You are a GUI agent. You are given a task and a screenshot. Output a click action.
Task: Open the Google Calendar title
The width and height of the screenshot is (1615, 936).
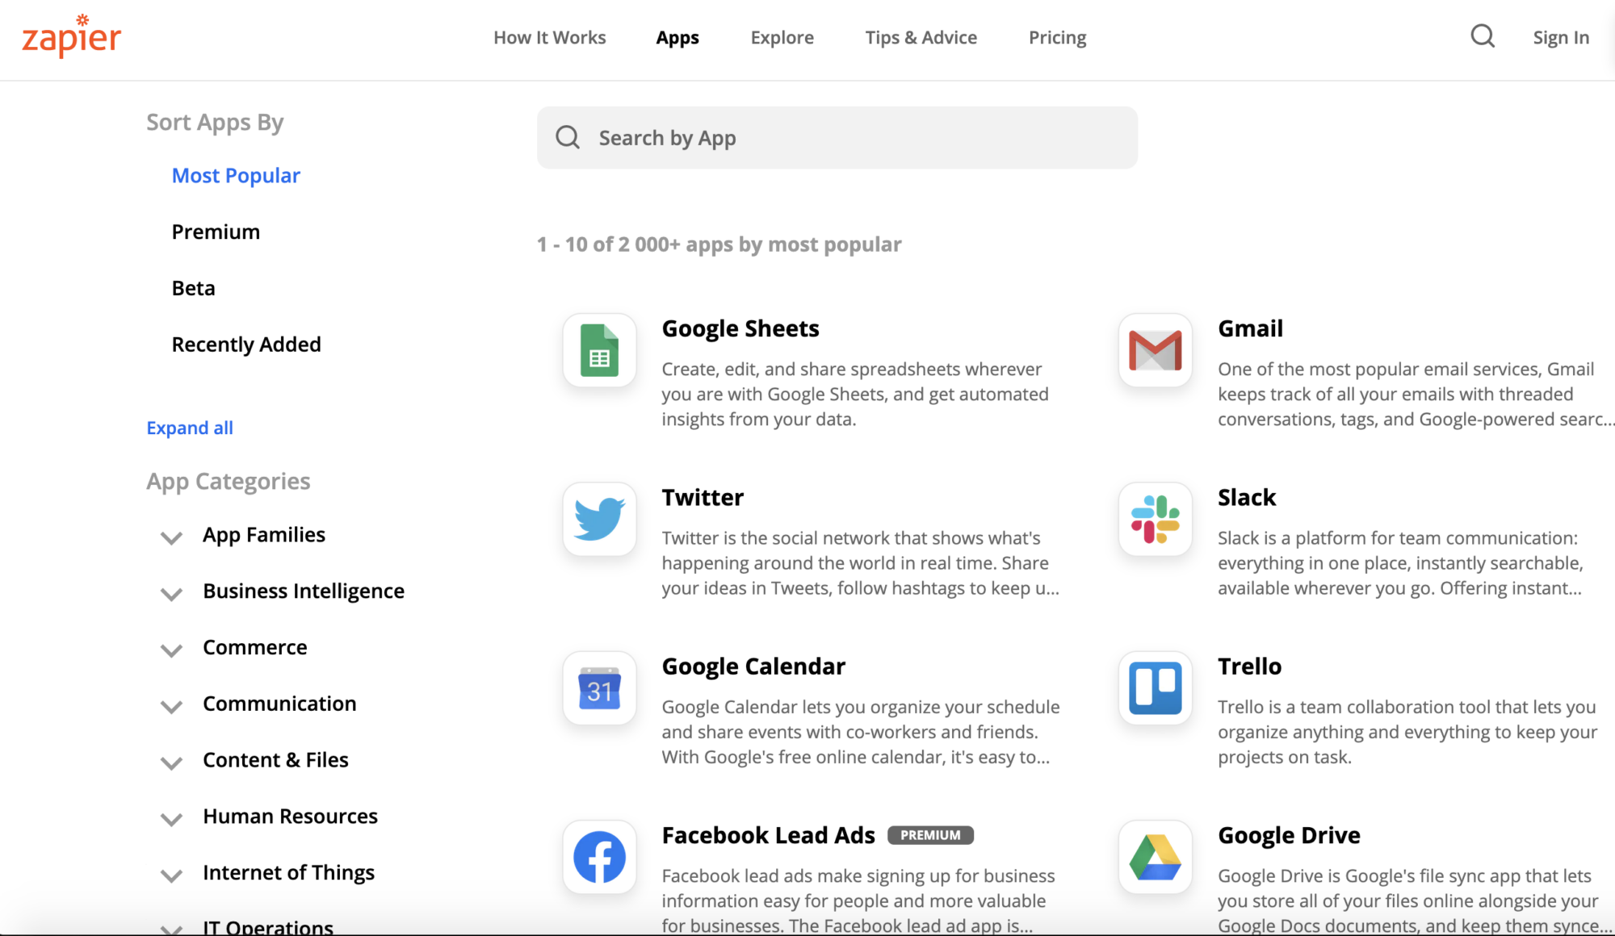(x=753, y=666)
